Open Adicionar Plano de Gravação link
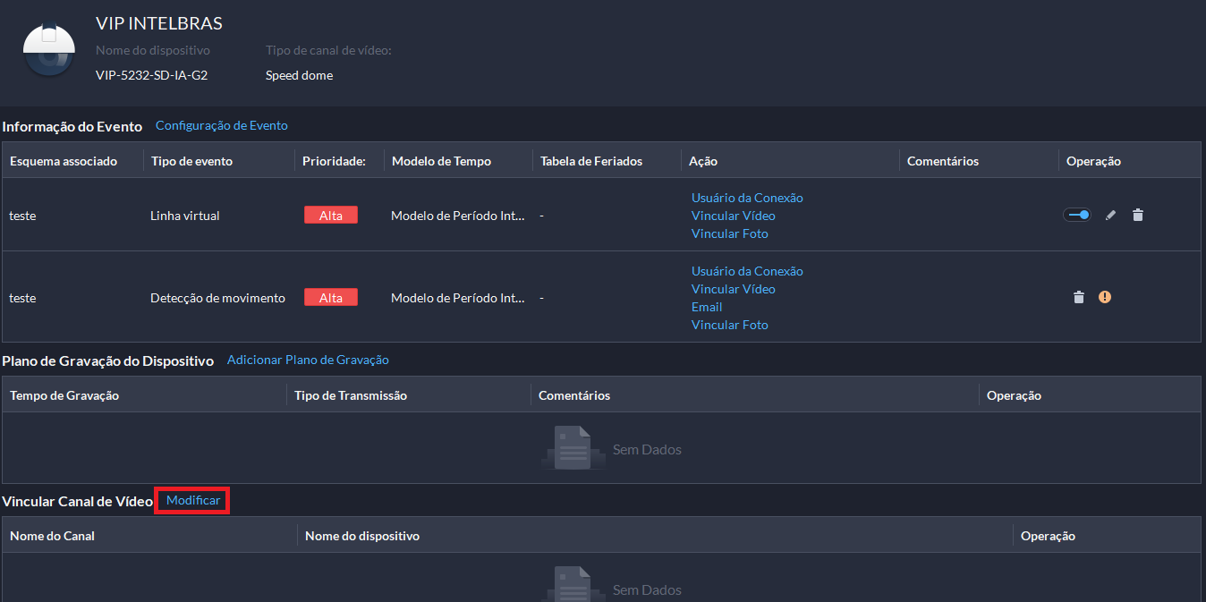1206x602 pixels. tap(308, 360)
